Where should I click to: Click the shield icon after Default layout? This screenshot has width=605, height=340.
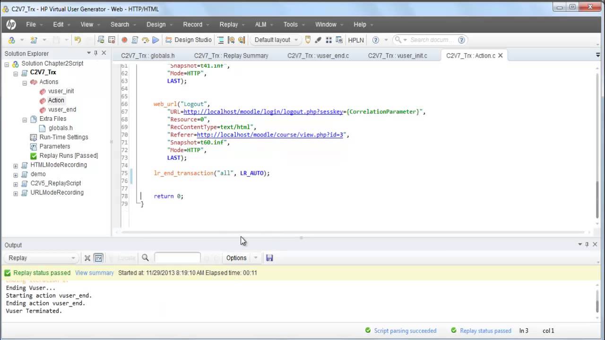[x=308, y=40]
